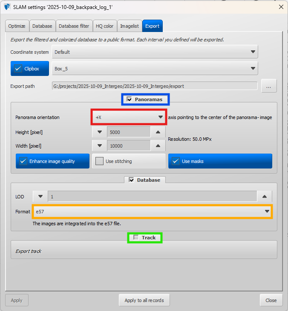Open the Coordinate system dropdown
Viewport: 288px width, 311px height.
point(155,52)
